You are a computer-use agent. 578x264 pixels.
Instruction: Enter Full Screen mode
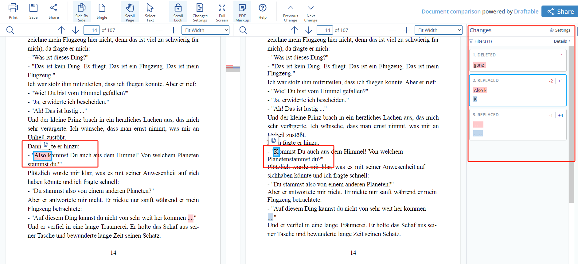click(x=222, y=12)
